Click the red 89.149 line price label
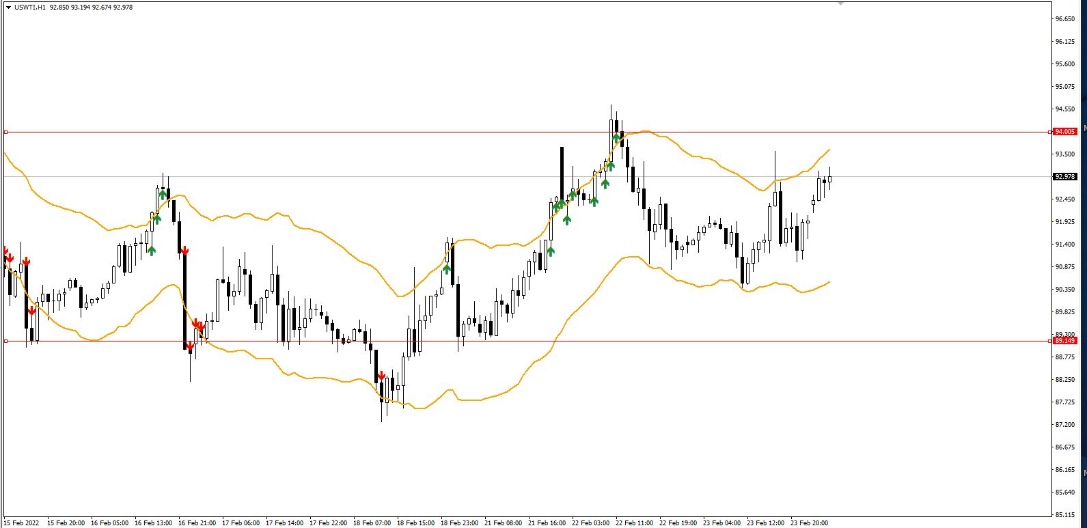Image resolution: width=1087 pixels, height=528 pixels. point(1065,340)
